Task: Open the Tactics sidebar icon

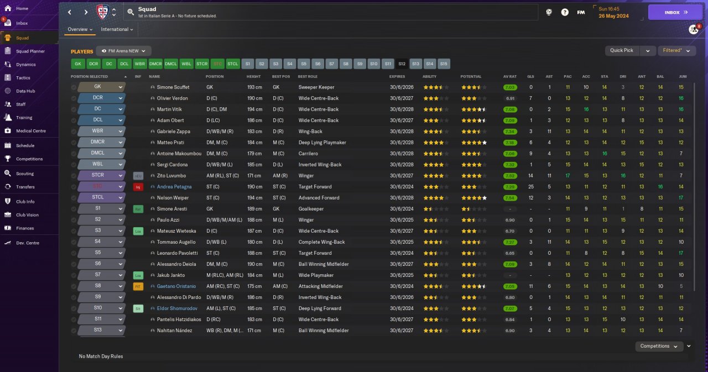Action: tap(8, 78)
